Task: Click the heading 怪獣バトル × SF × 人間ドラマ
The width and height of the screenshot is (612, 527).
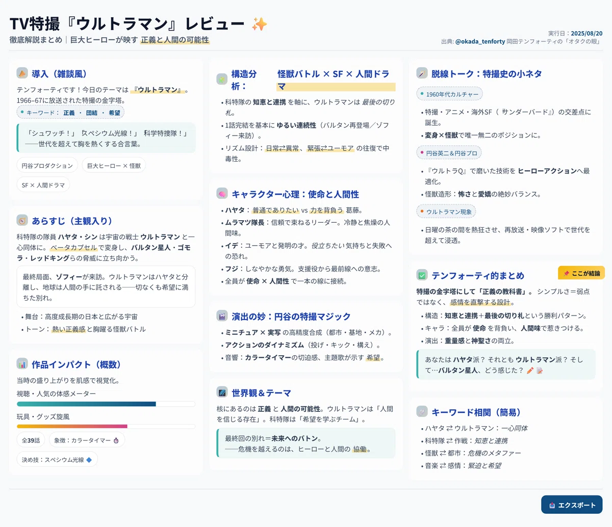Action: click(x=336, y=80)
